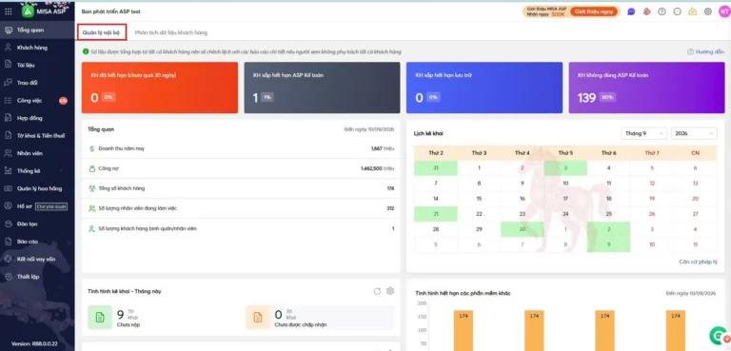This screenshot has width=731, height=351.
Task: Open the 2026 year dropdown
Action: (694, 133)
